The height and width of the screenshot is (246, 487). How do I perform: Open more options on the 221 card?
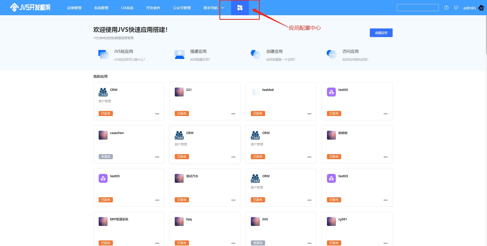point(233,114)
